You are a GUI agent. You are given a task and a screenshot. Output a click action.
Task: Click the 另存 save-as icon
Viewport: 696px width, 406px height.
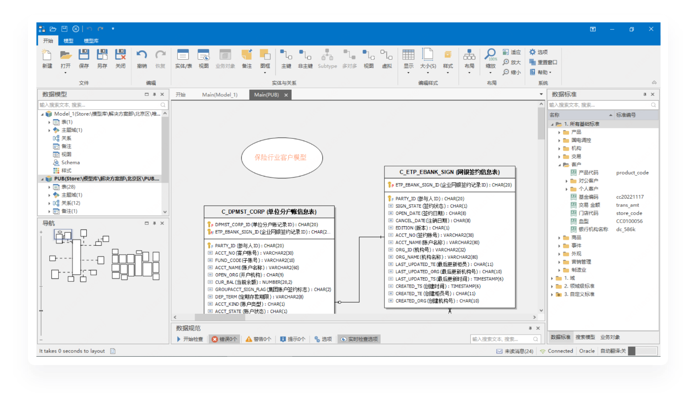click(102, 55)
